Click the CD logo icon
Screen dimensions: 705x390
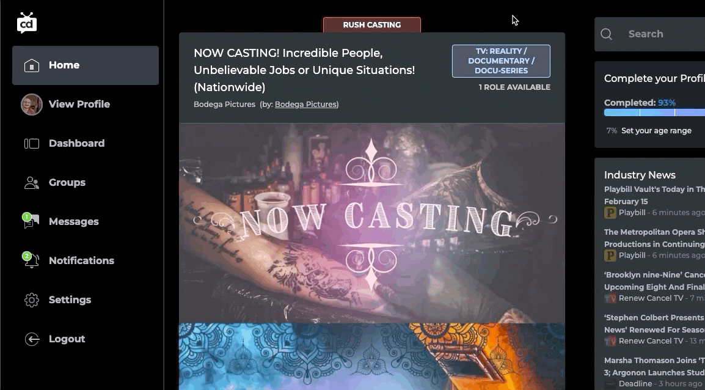27,23
